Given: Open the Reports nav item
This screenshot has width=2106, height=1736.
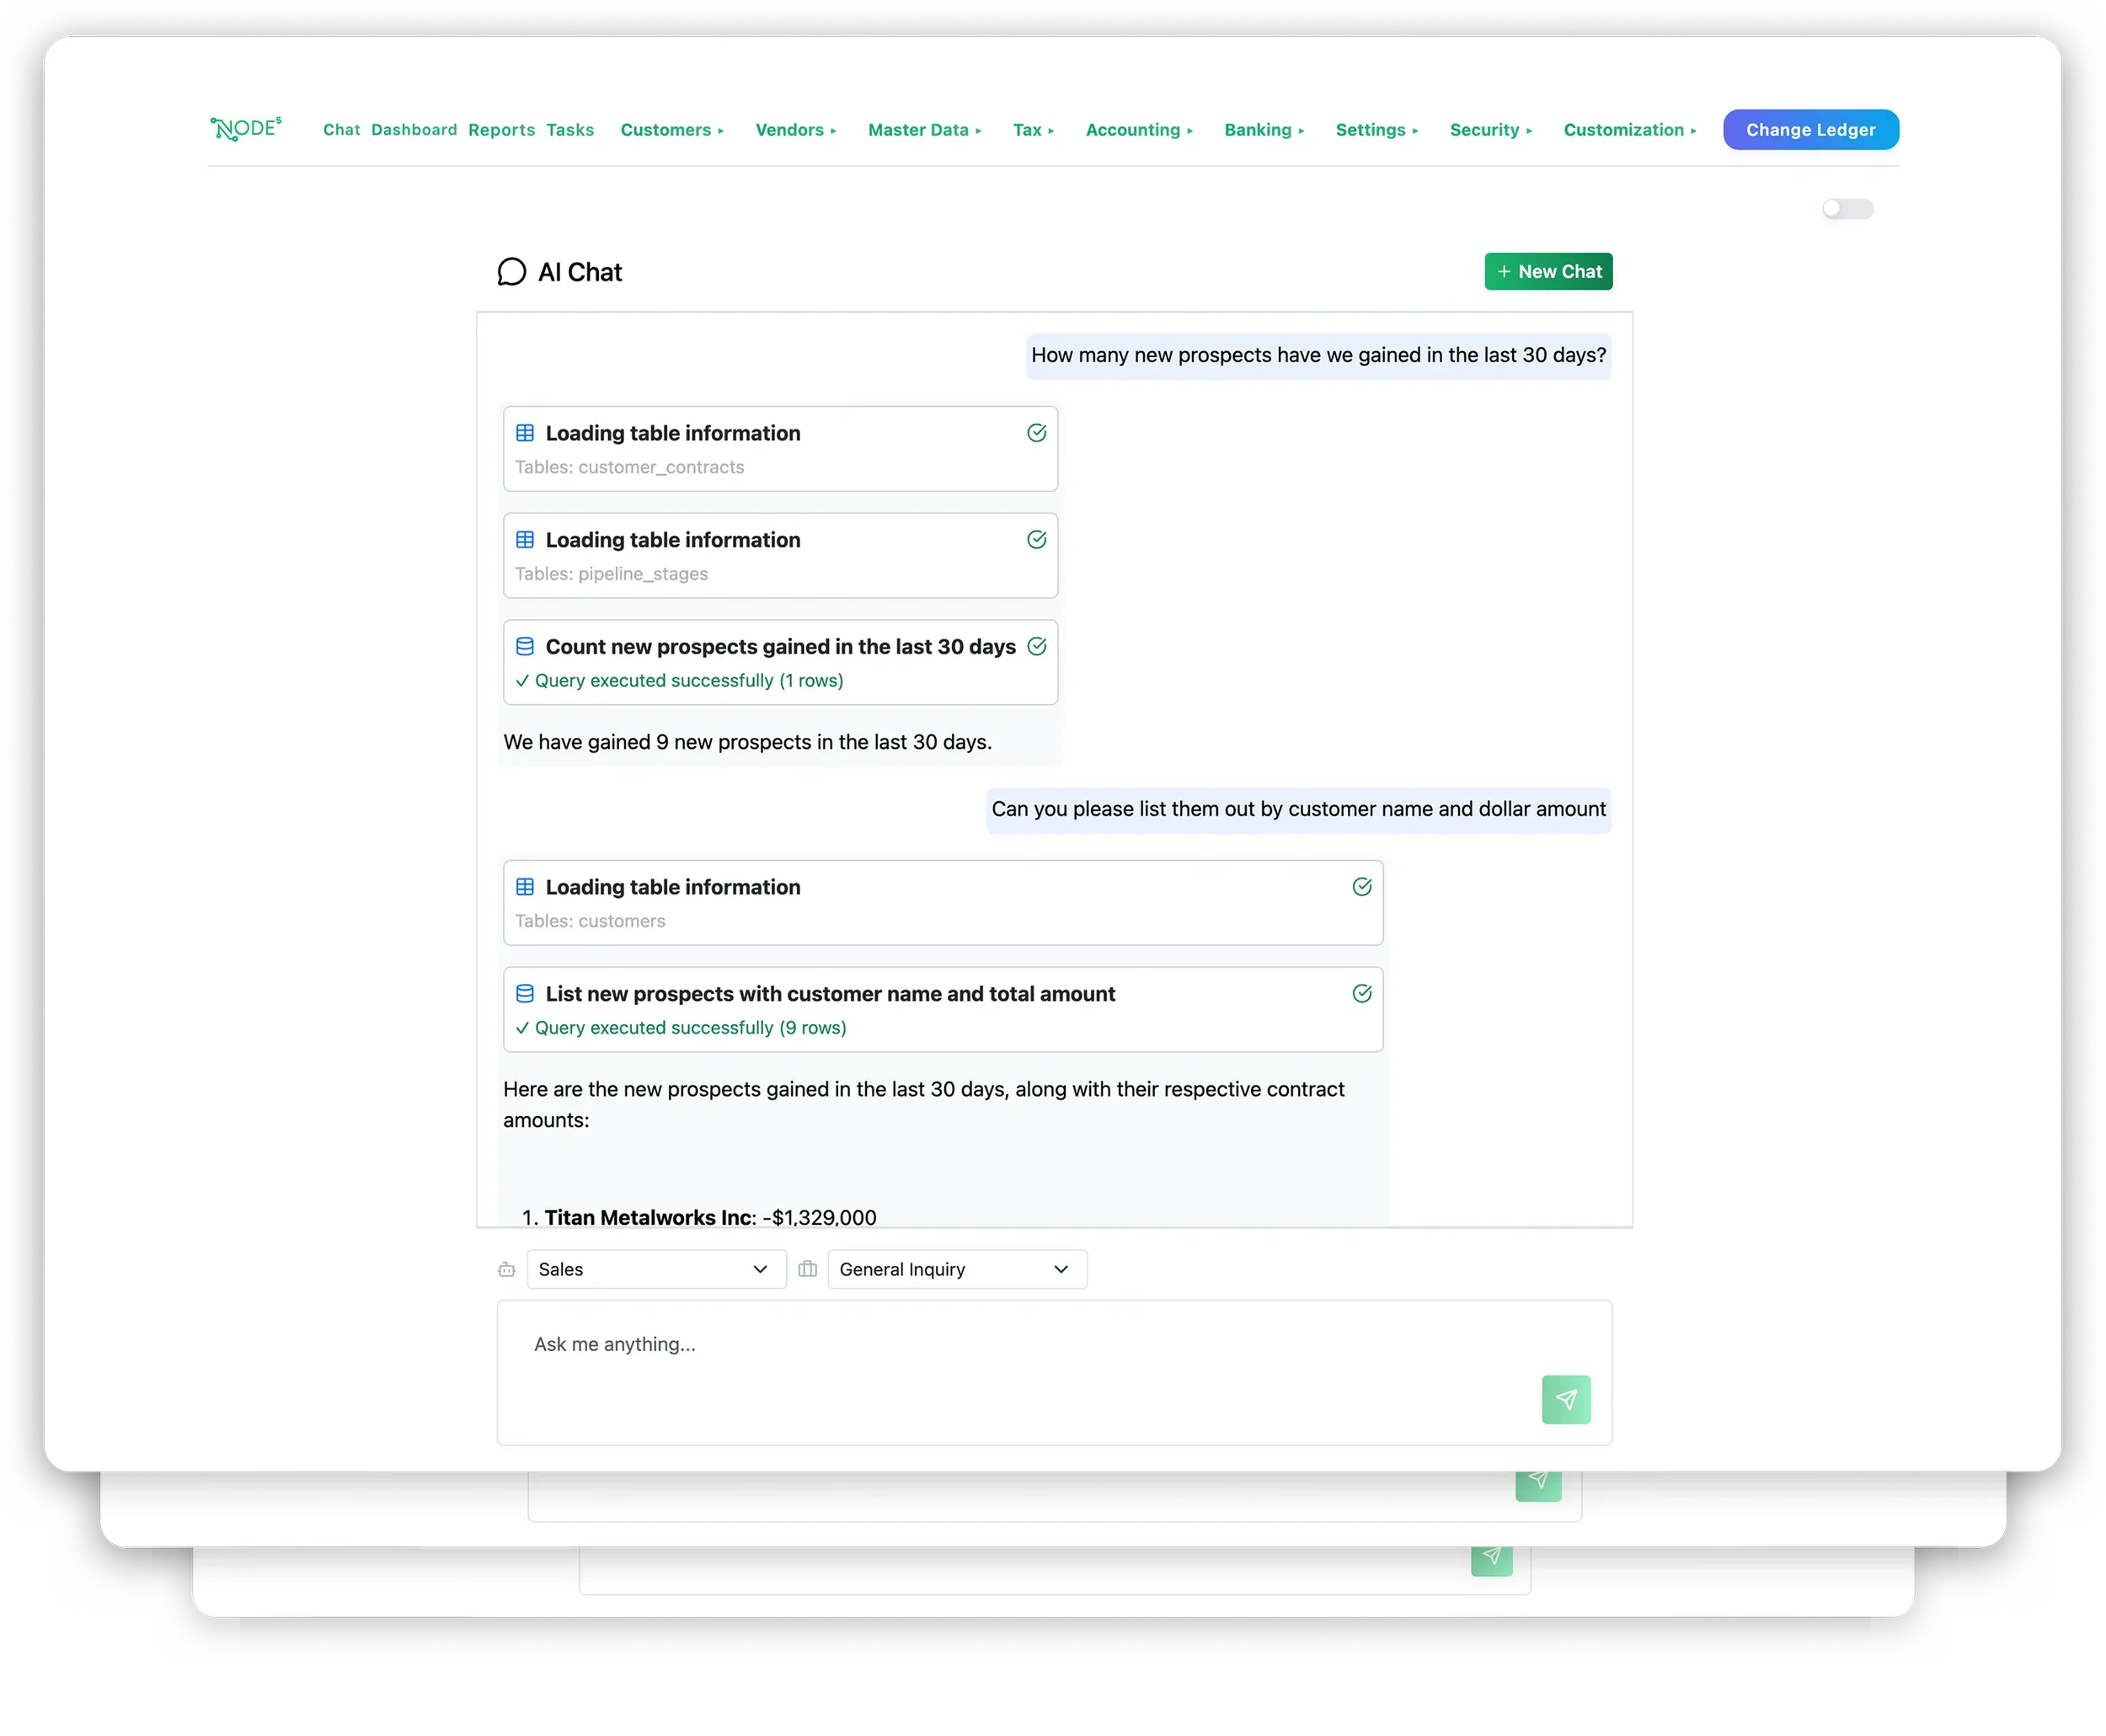Looking at the screenshot, I should click(501, 130).
